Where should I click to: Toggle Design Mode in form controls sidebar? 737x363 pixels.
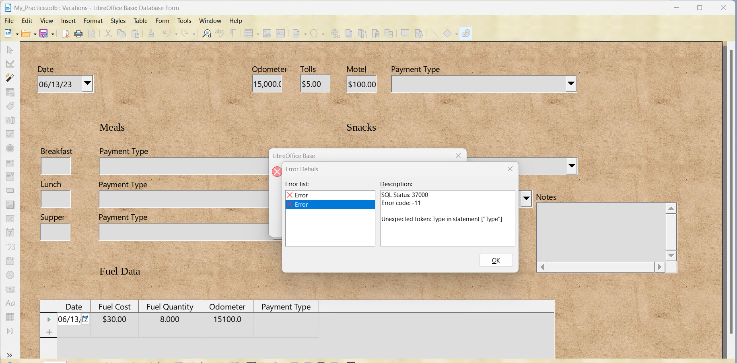(10, 64)
